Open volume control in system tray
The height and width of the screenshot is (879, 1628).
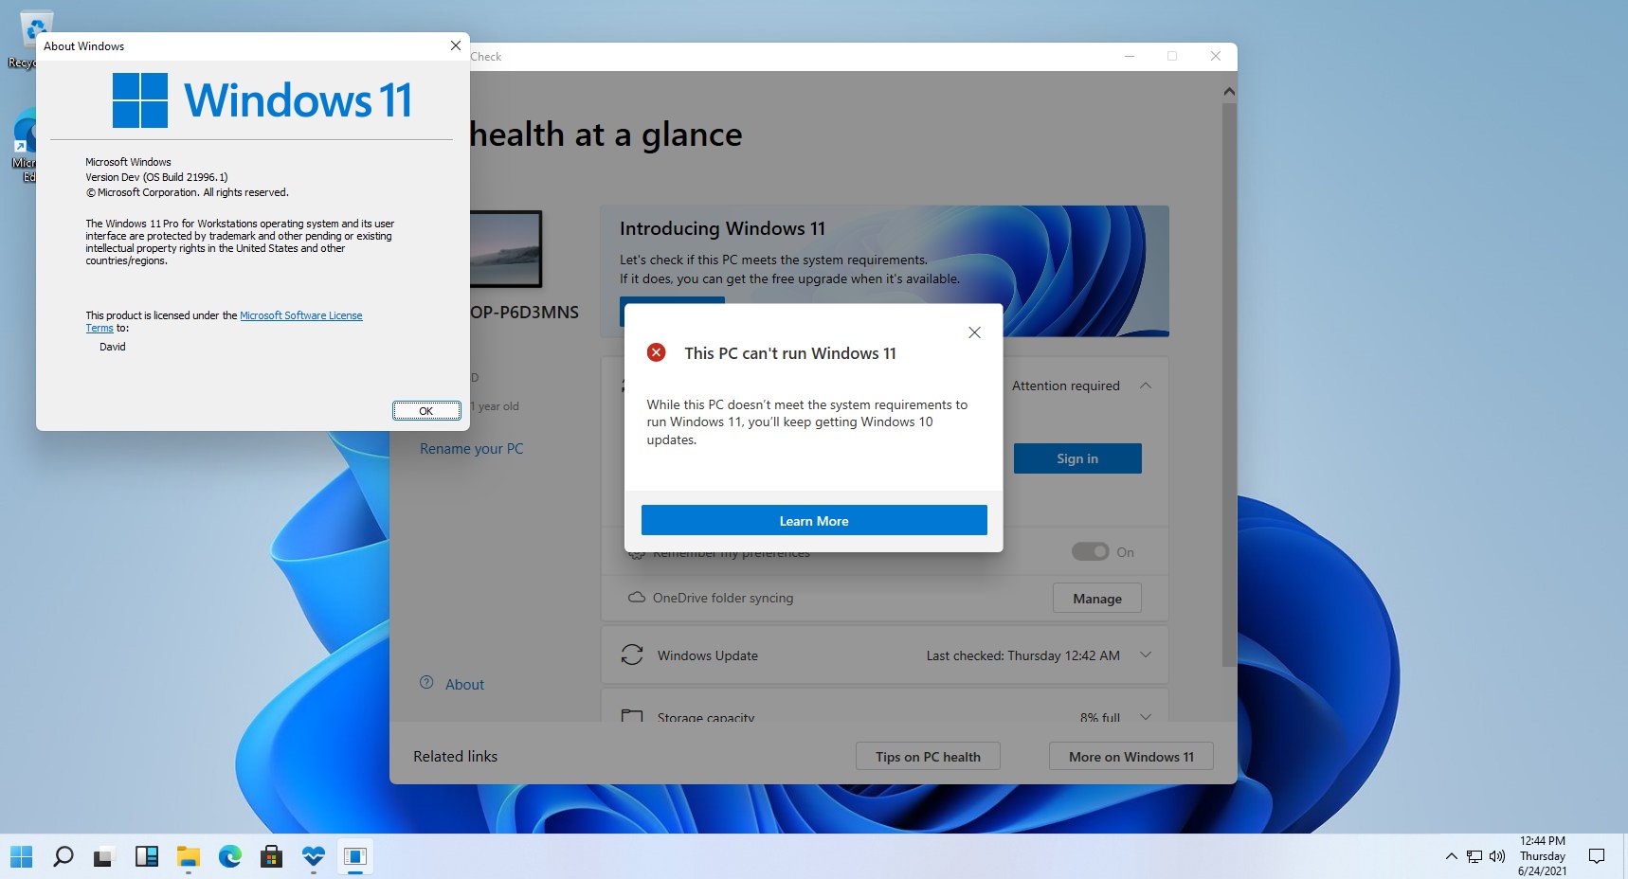1497,857
